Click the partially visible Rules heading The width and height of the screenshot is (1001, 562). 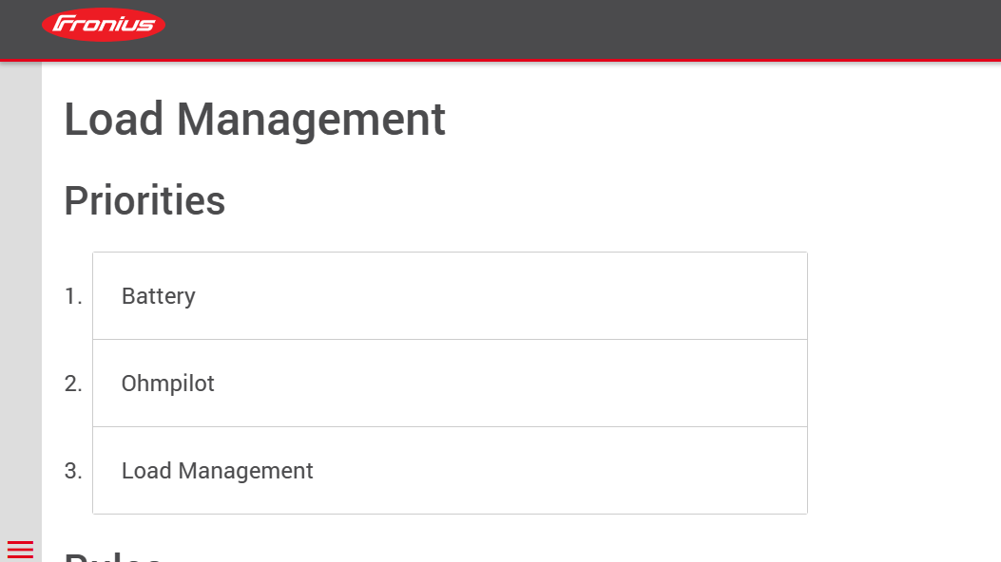[114, 555]
